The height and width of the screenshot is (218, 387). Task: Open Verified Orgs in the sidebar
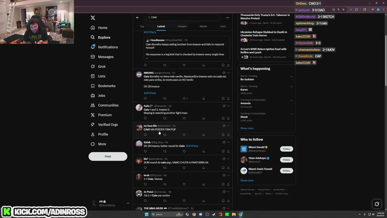(104, 125)
